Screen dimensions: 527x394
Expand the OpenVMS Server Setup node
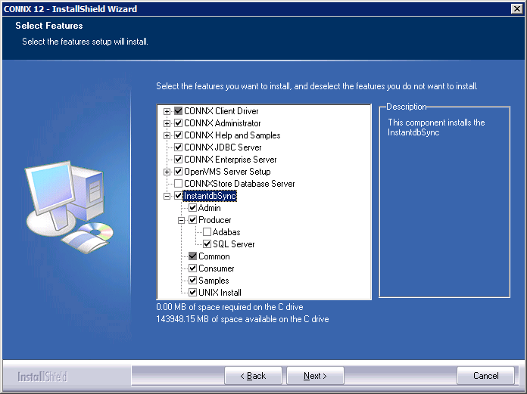click(167, 172)
